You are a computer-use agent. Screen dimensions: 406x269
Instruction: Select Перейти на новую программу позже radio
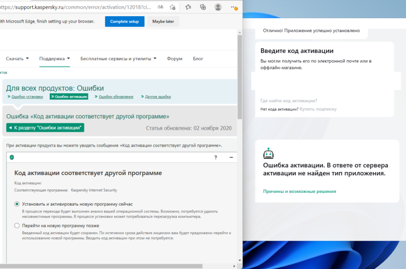point(17,226)
